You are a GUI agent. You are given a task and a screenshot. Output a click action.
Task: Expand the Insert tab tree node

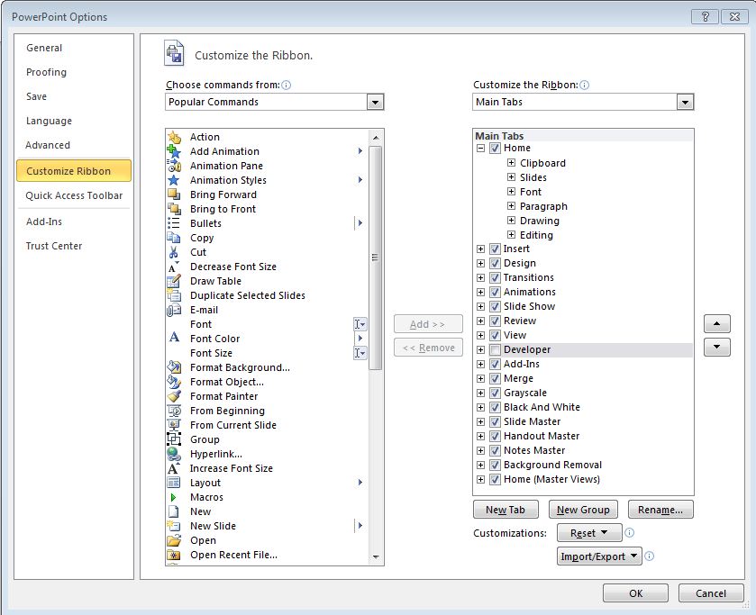(481, 249)
